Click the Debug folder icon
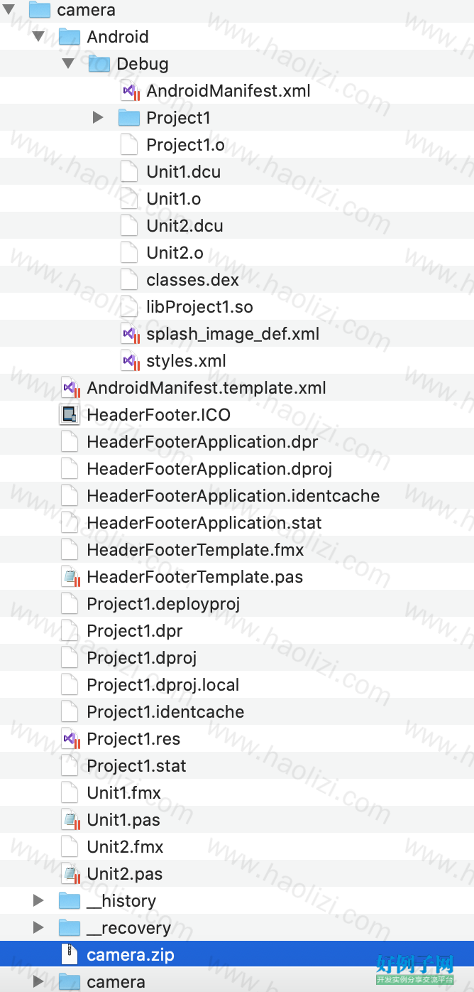 click(x=99, y=63)
